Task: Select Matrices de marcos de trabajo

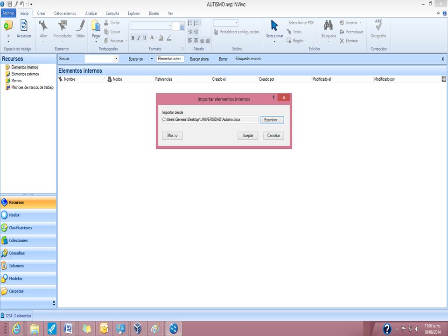Action: (x=32, y=87)
